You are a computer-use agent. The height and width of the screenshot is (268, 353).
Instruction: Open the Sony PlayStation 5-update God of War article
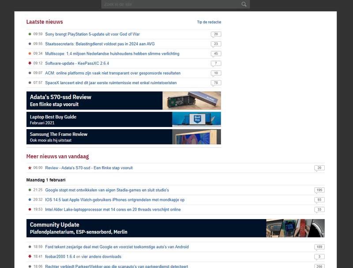point(92,34)
